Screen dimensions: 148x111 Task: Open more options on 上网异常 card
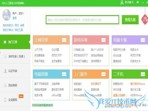tap(64, 40)
